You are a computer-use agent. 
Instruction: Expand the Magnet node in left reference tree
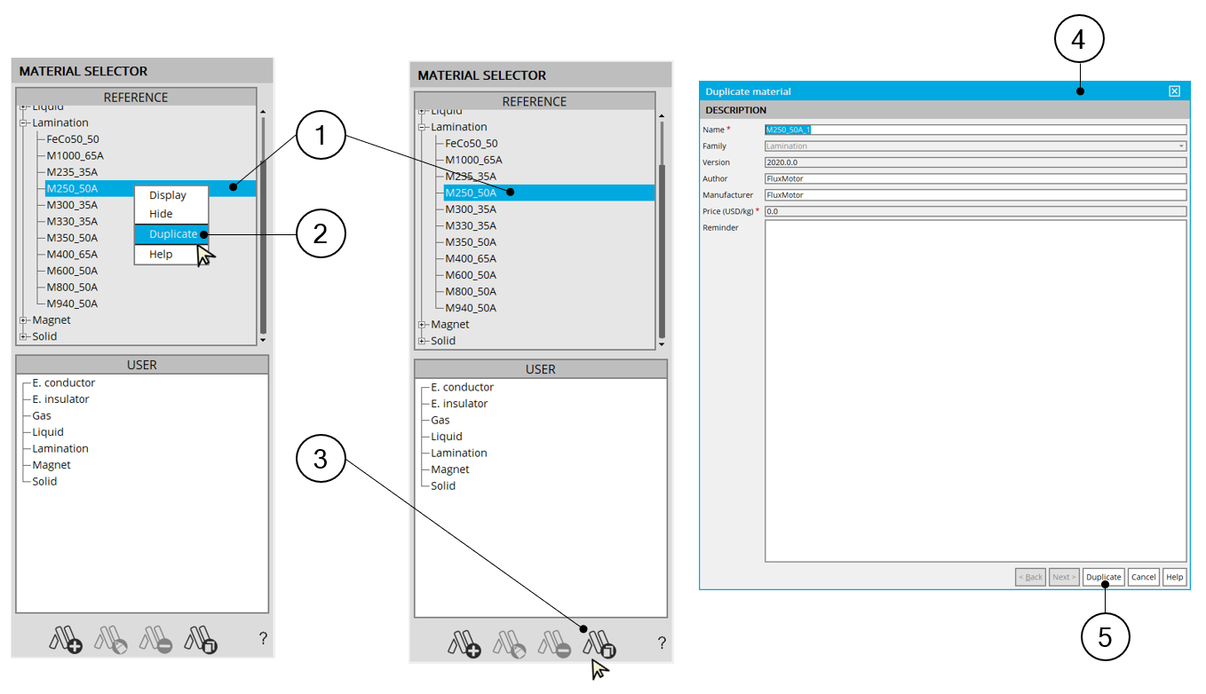tap(23, 320)
